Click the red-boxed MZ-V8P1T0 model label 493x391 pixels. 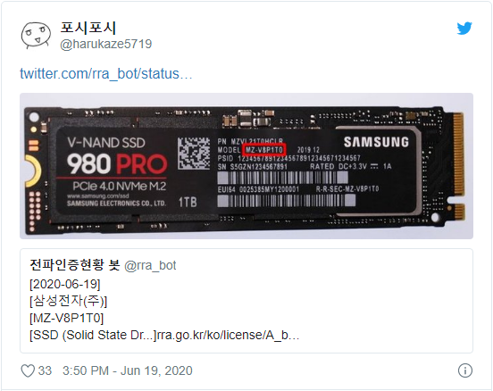[x=264, y=150]
